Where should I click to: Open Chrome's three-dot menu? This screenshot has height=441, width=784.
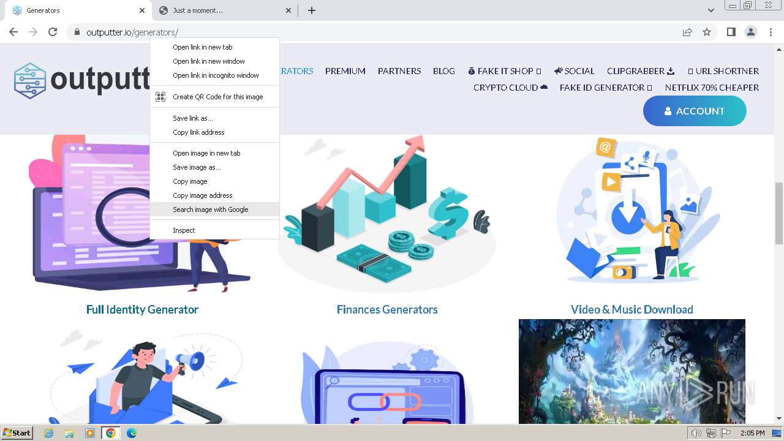pyautogui.click(x=771, y=32)
